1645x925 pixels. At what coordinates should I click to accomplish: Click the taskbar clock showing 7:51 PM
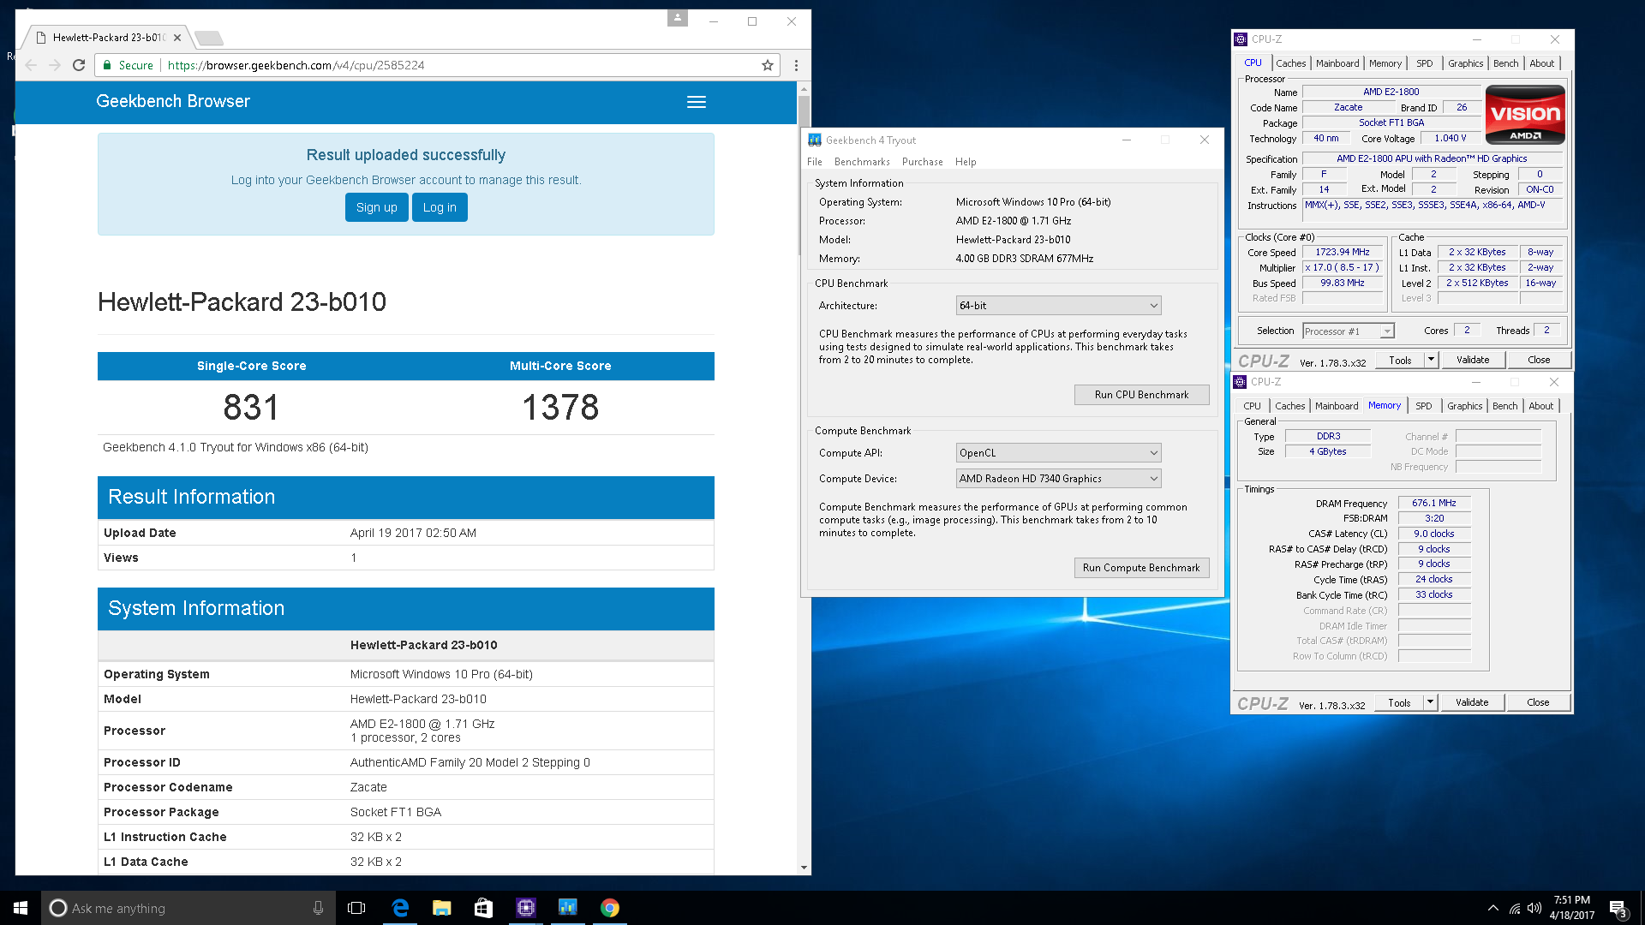(x=1571, y=908)
